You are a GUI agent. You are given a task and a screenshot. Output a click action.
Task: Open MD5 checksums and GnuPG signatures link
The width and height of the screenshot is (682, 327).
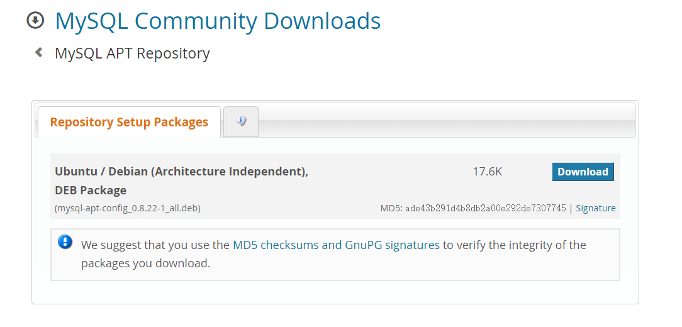336,245
